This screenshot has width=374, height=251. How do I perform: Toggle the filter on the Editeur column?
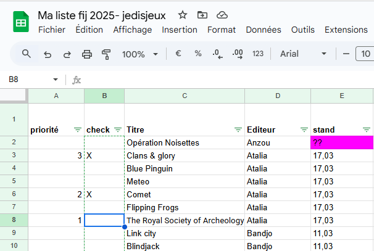click(x=304, y=130)
